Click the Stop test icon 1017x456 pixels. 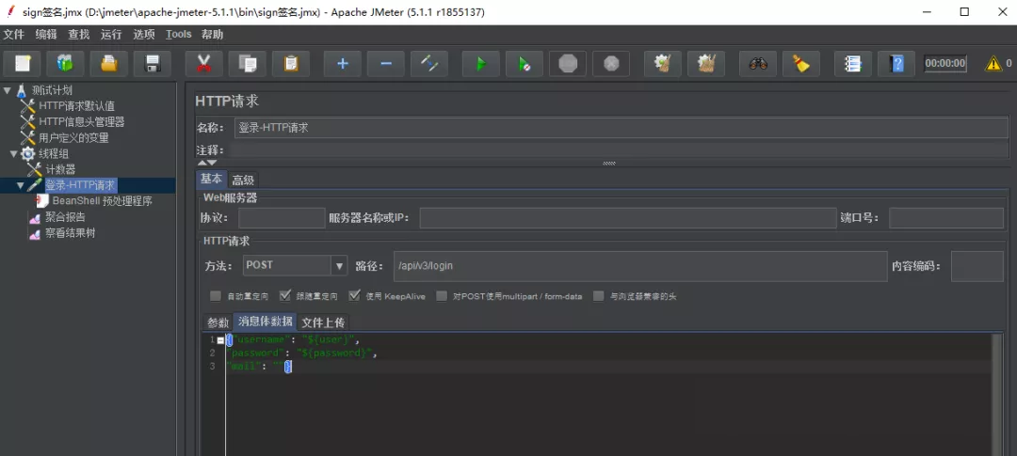coord(568,64)
